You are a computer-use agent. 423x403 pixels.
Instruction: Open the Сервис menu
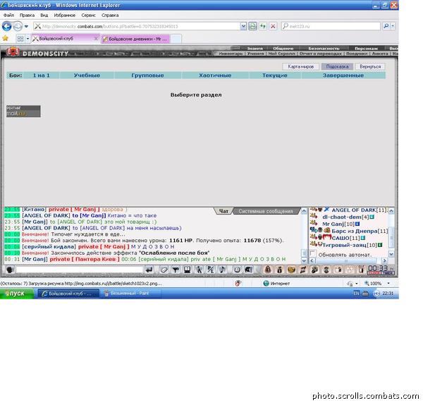(x=89, y=15)
